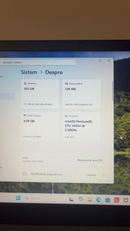
Task: Maximize the Settings window
Action: (x=100, y=61)
